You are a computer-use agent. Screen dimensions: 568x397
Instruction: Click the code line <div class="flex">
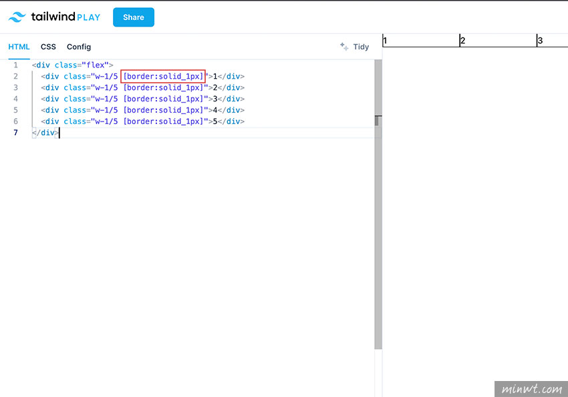point(72,65)
